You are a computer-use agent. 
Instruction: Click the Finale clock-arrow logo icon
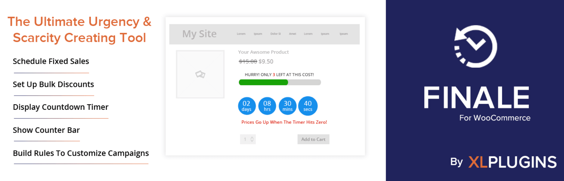tap(476, 46)
